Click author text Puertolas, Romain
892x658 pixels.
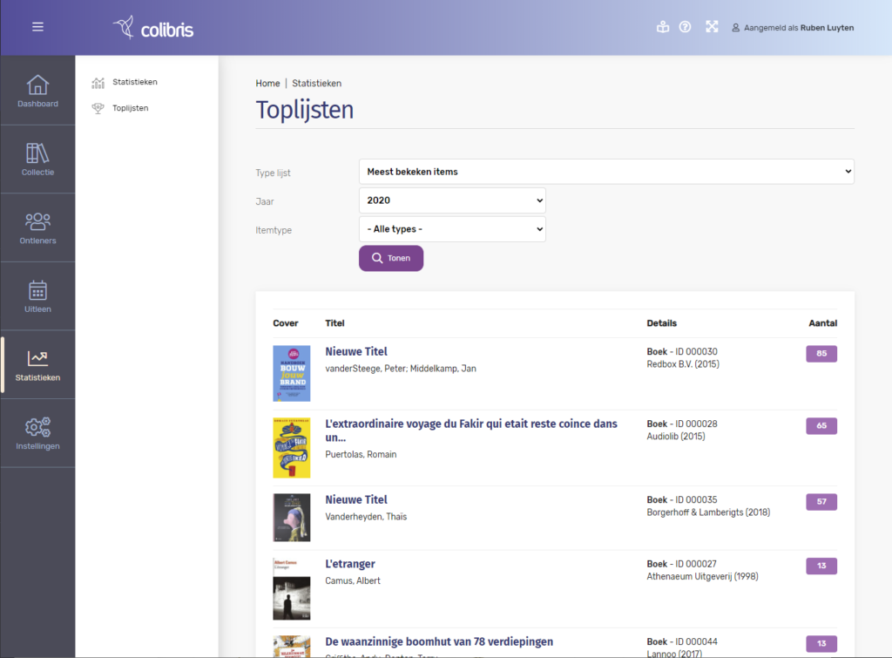(x=361, y=454)
